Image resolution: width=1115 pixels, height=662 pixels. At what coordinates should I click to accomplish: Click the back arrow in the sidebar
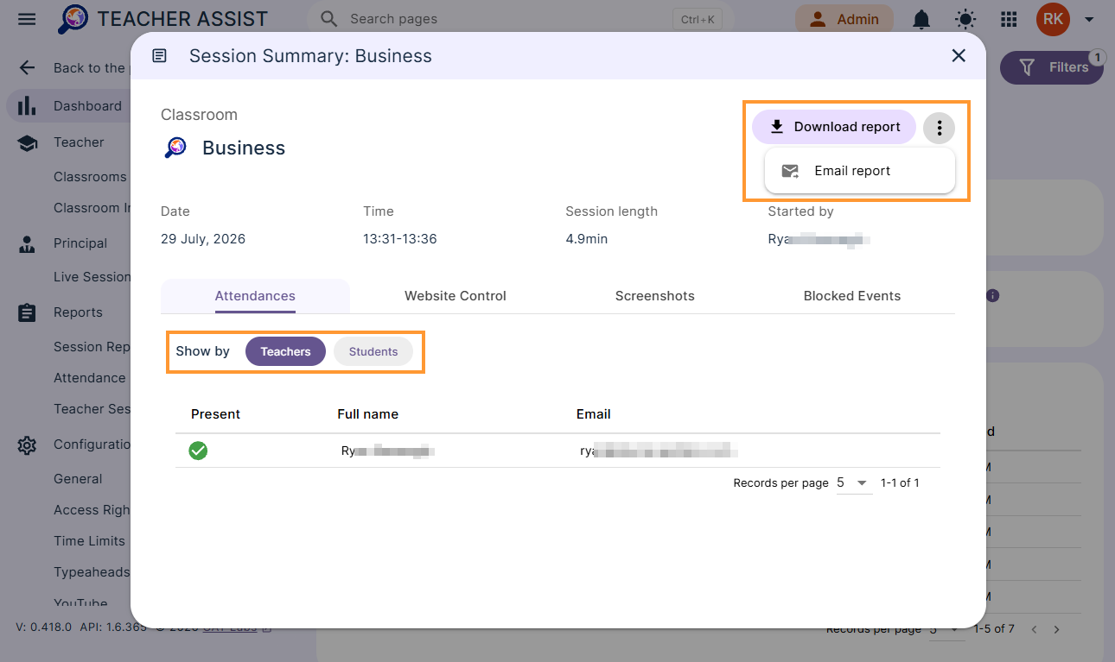tap(27, 68)
